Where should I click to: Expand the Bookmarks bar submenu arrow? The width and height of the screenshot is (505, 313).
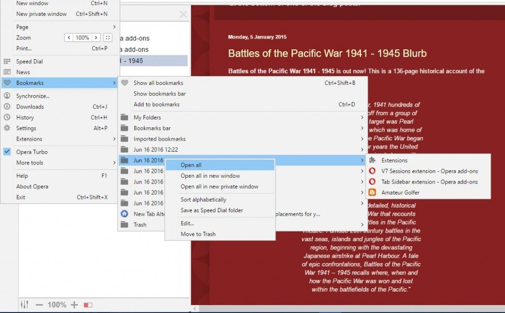(x=362, y=128)
